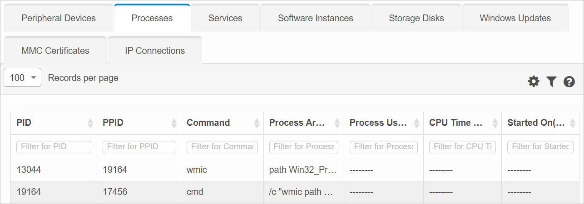
Task: Sort by PPID column arrows
Action: pos(174,123)
